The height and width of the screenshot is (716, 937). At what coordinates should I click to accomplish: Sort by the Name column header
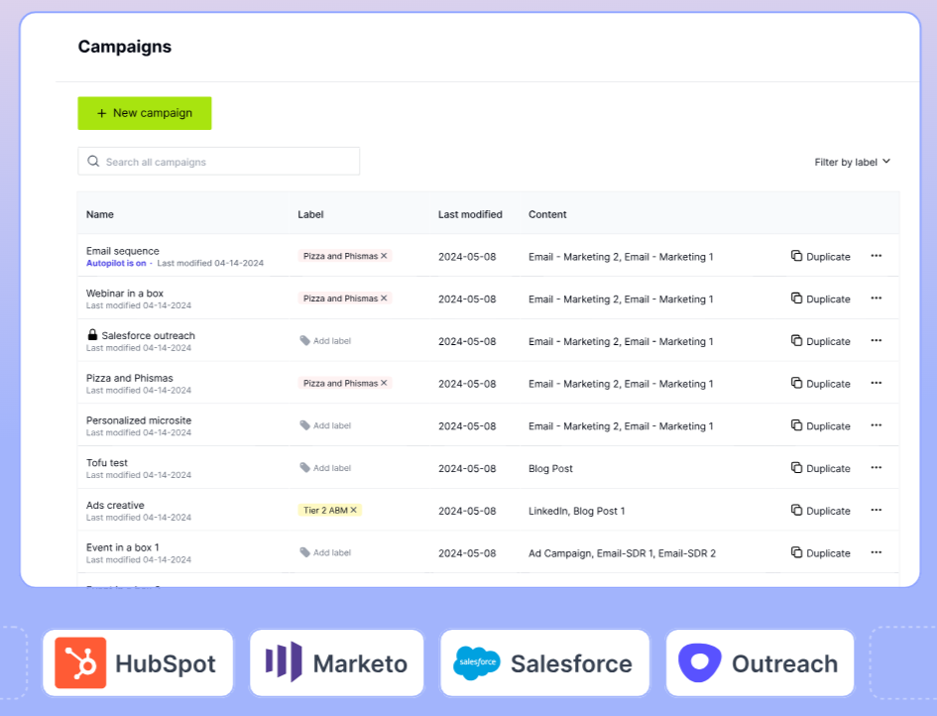100,214
